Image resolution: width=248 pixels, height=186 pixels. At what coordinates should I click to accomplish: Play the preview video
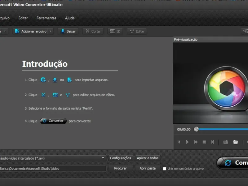pos(187,142)
